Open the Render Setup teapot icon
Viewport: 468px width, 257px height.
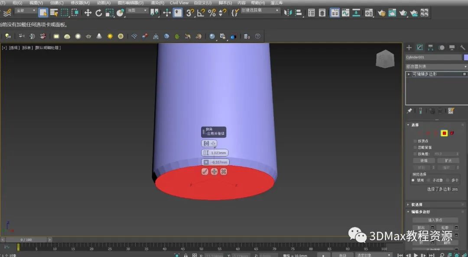point(381,13)
